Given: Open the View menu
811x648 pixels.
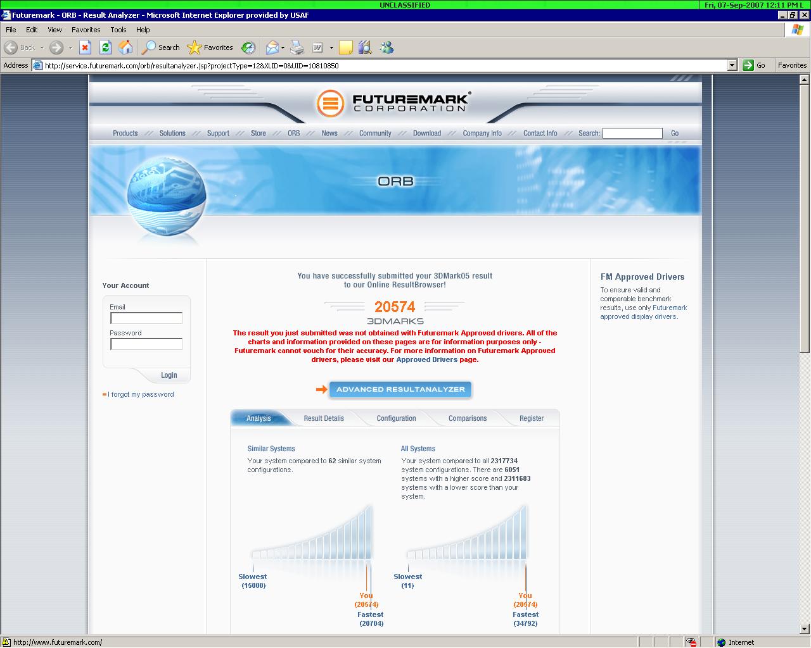Looking at the screenshot, I should pos(54,30).
